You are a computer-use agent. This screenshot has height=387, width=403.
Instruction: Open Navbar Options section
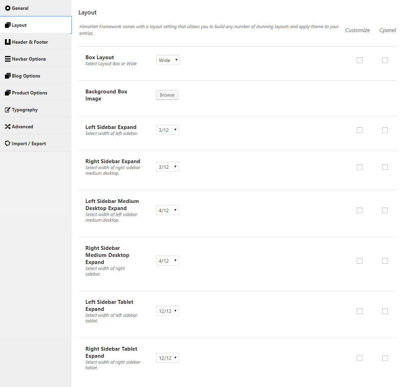(36, 59)
